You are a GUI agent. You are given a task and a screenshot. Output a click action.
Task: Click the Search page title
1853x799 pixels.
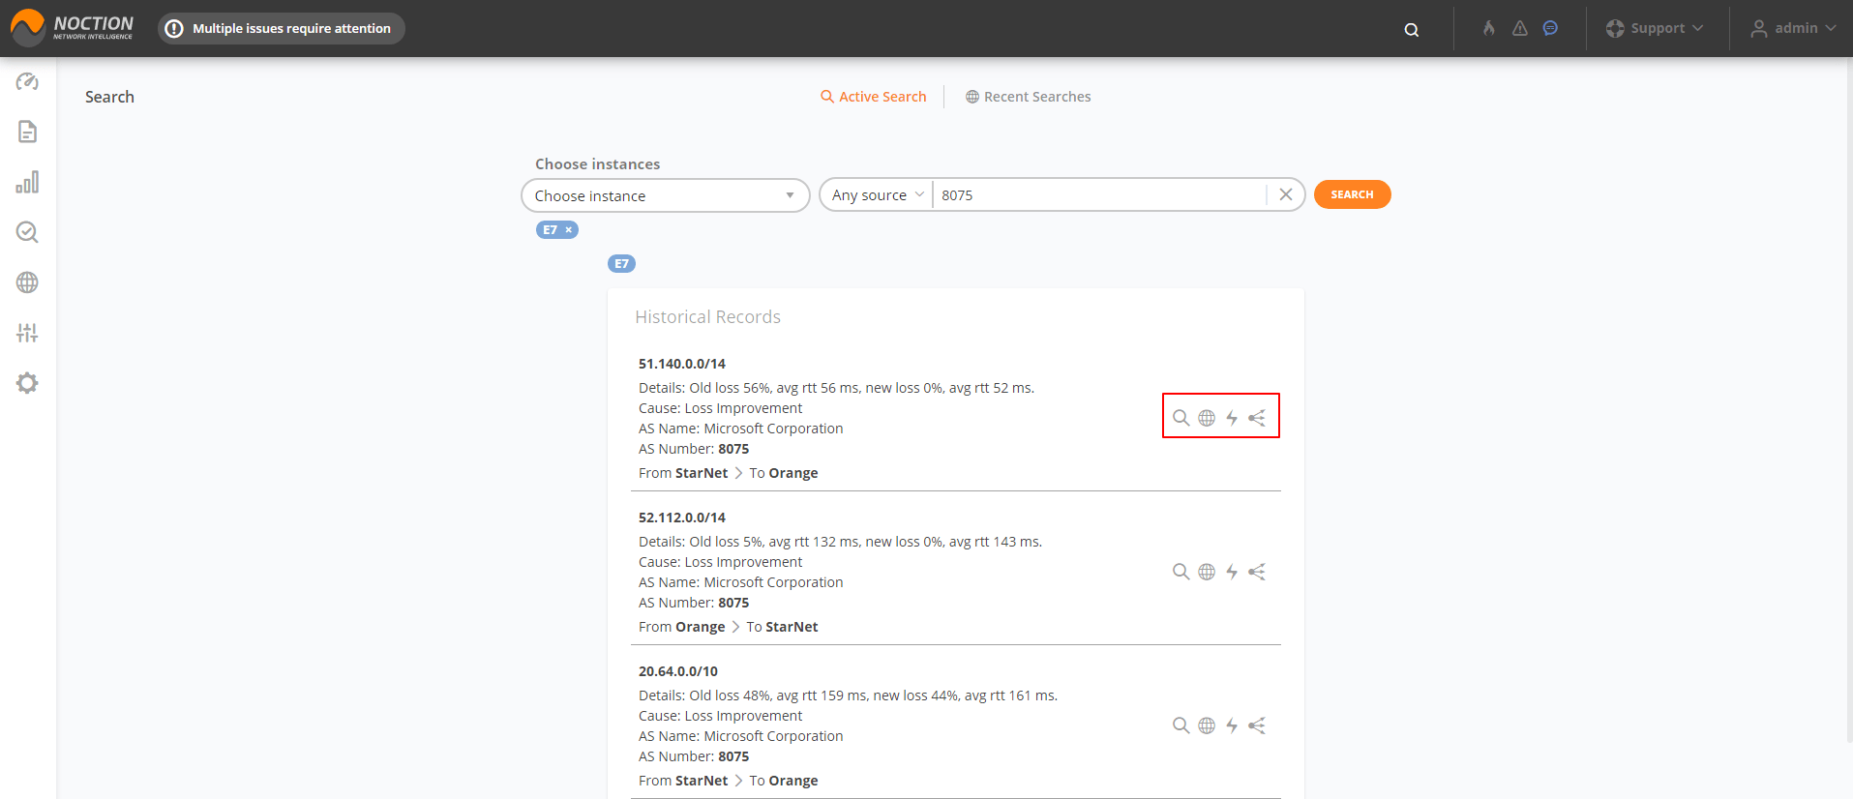click(x=109, y=97)
